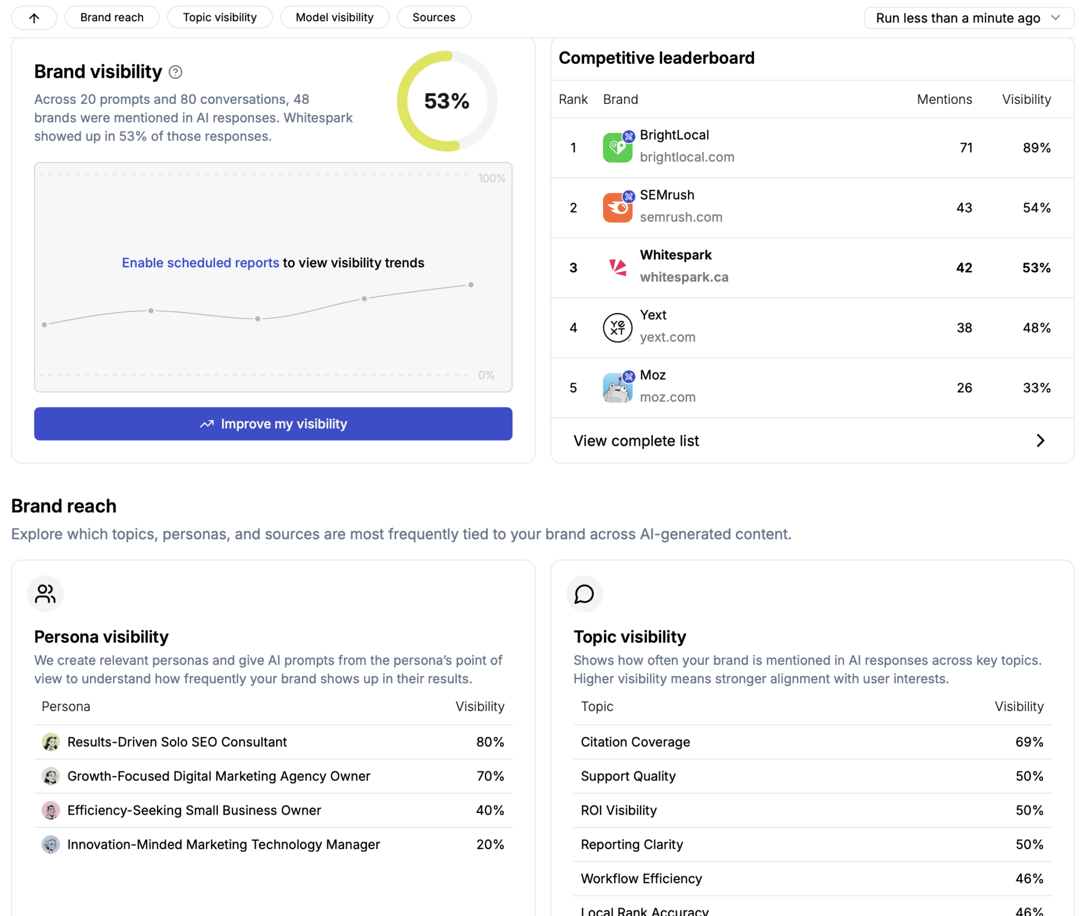The width and height of the screenshot is (1086, 916).
Task: Jump to the Sources section tab
Action: pos(434,17)
